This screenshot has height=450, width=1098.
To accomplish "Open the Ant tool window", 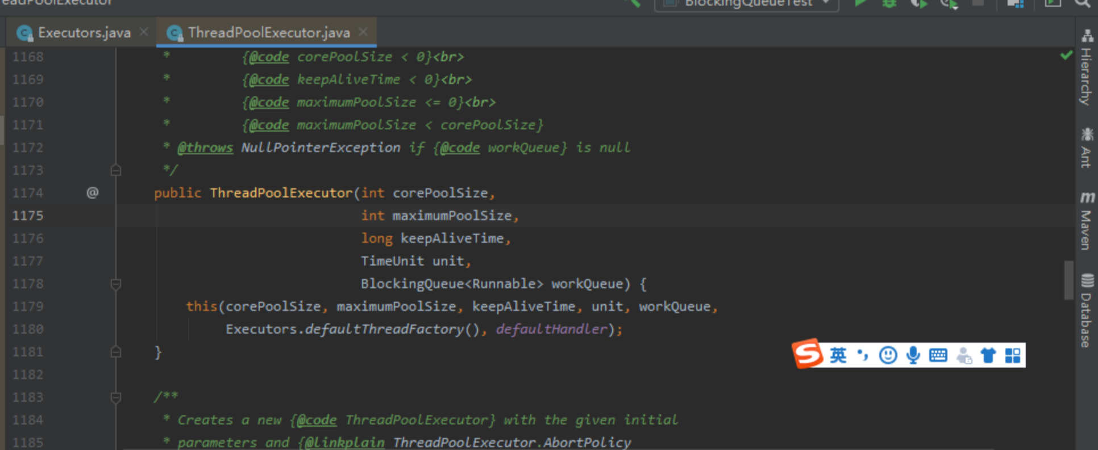I will 1086,148.
